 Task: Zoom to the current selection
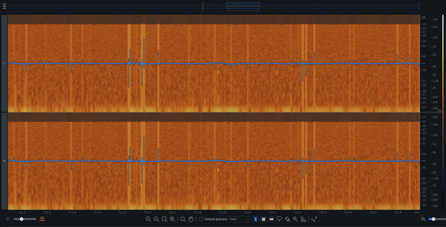164,219
